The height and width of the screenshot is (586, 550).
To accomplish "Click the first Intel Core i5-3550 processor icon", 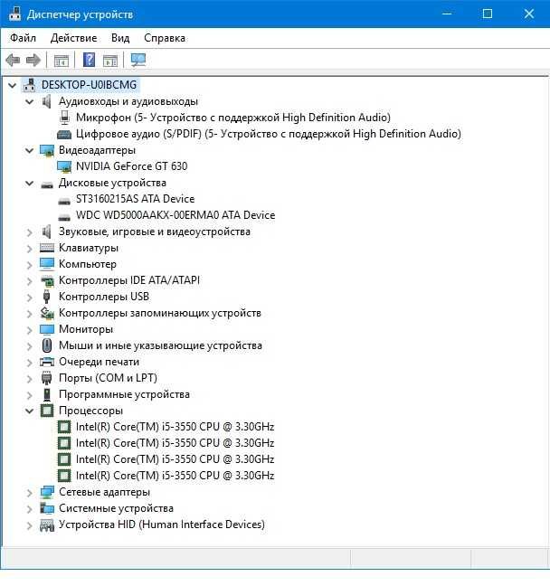I will tap(64, 427).
